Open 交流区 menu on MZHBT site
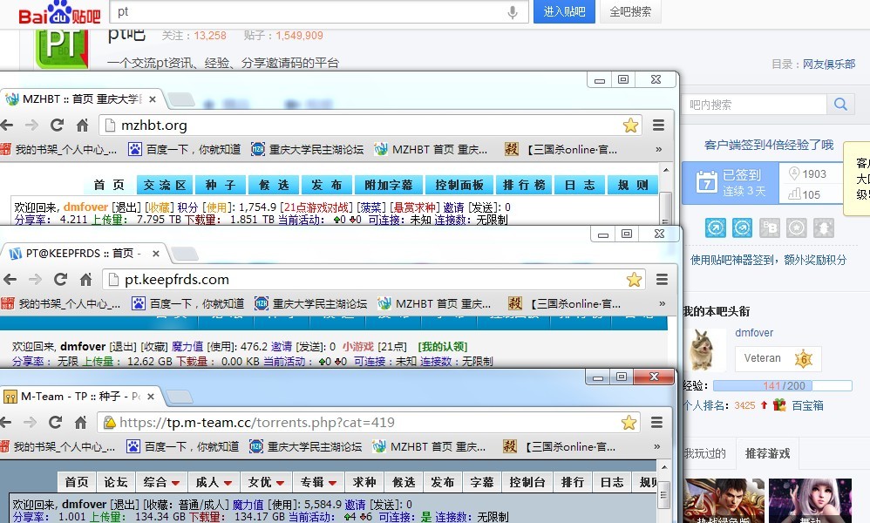The image size is (870, 523). 166,185
